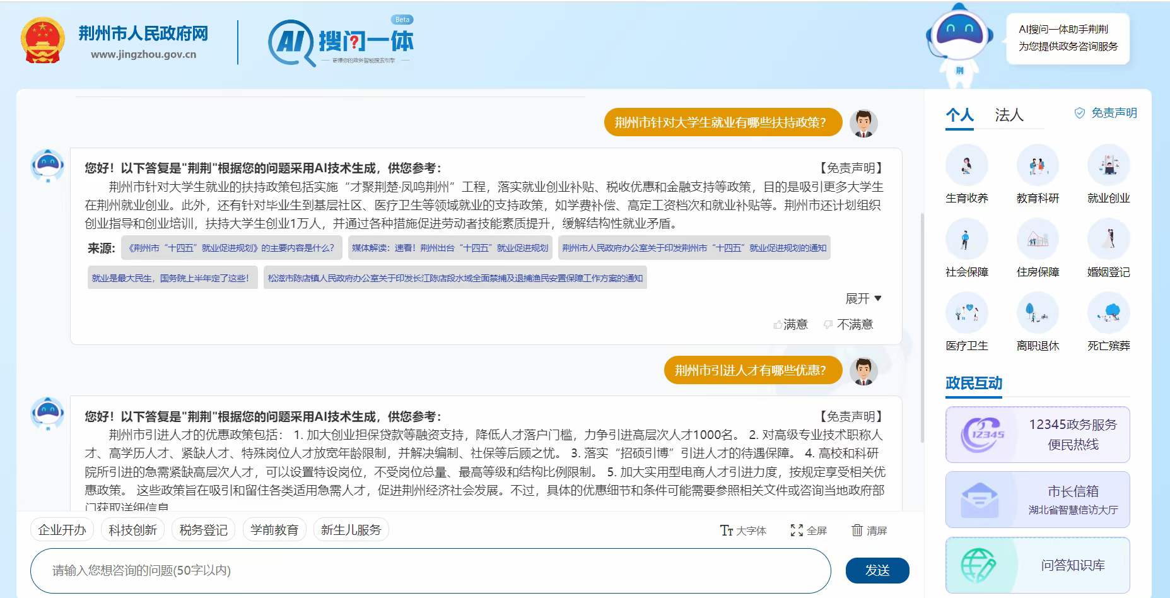This screenshot has height=598, width=1170.
Task: Click the robot assistant mascot
Action: click(x=959, y=45)
